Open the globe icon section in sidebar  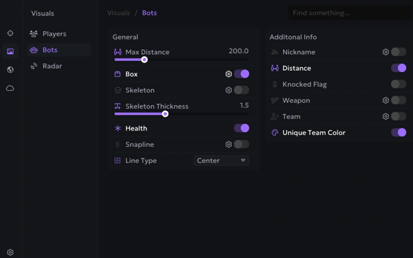coord(10,70)
